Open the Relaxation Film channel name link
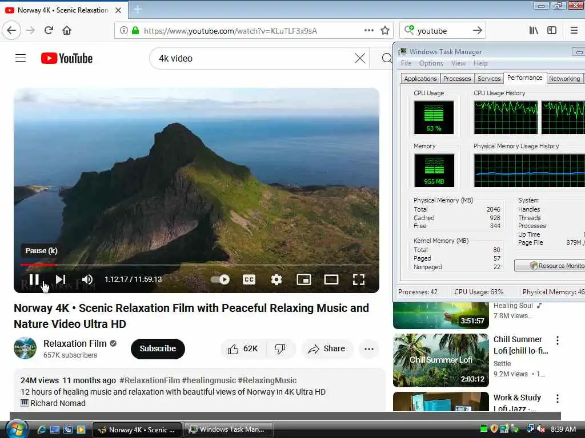Viewport: 585px width, 438px height. [x=75, y=343]
